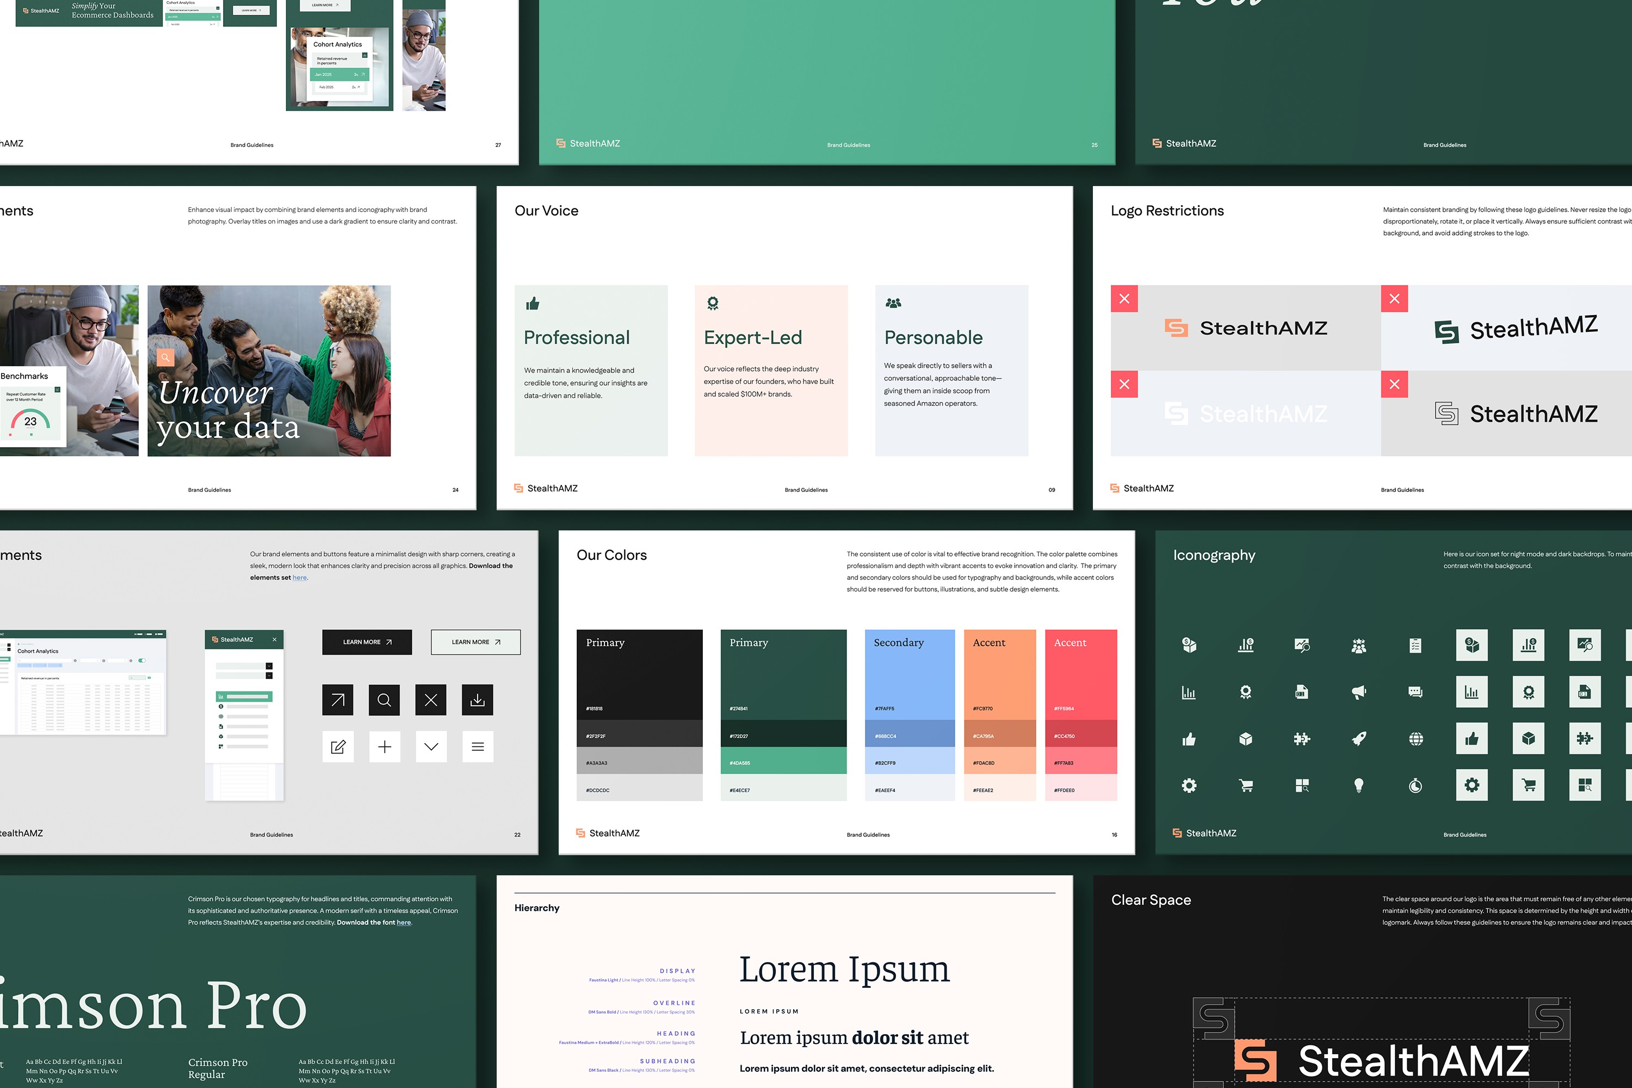Click the dark LEARN MORE button
This screenshot has width=1632, height=1088.
click(x=367, y=642)
